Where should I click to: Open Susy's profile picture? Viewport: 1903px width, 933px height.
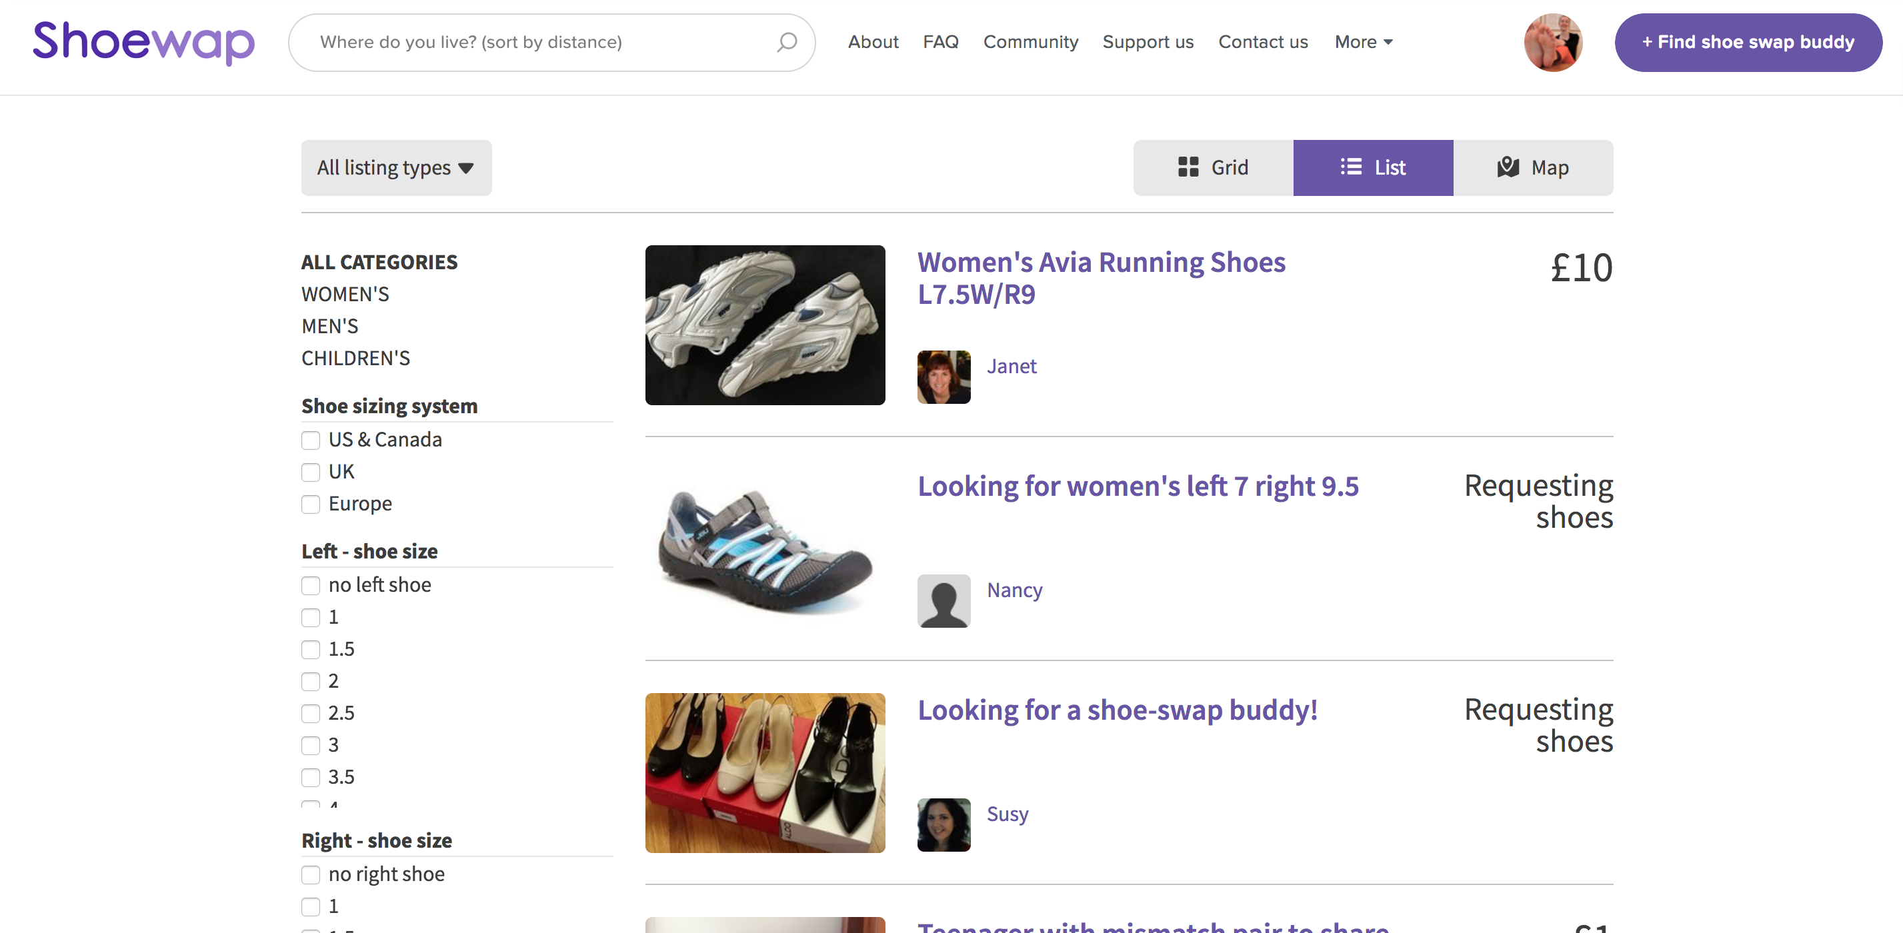pyautogui.click(x=943, y=824)
